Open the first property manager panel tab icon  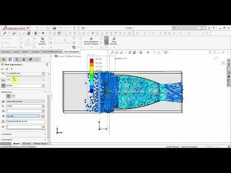3,60
